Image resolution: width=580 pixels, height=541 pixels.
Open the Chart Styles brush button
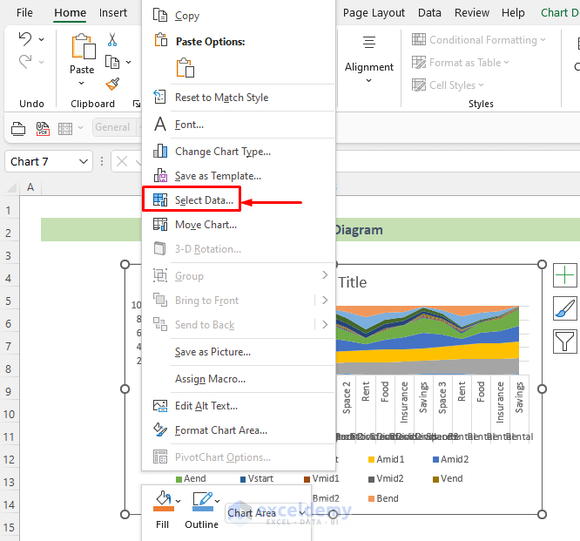pos(565,308)
